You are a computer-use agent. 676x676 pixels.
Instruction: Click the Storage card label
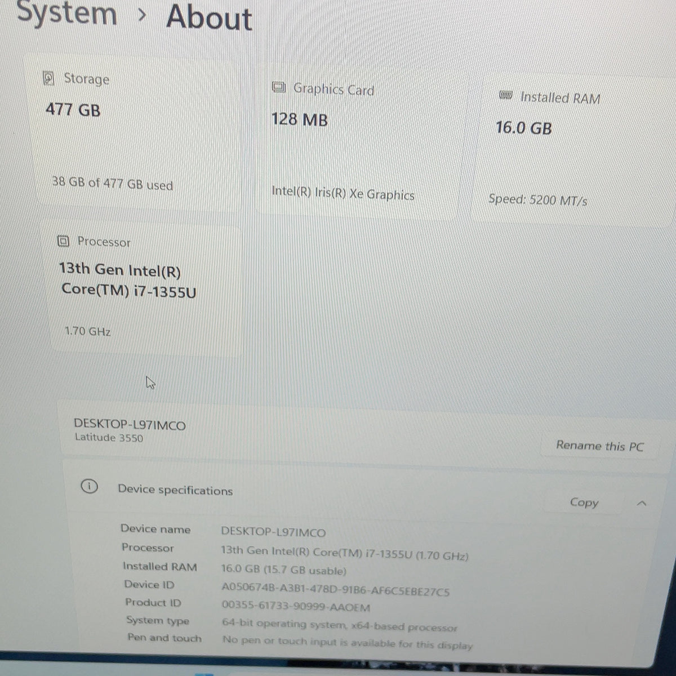tap(86, 78)
